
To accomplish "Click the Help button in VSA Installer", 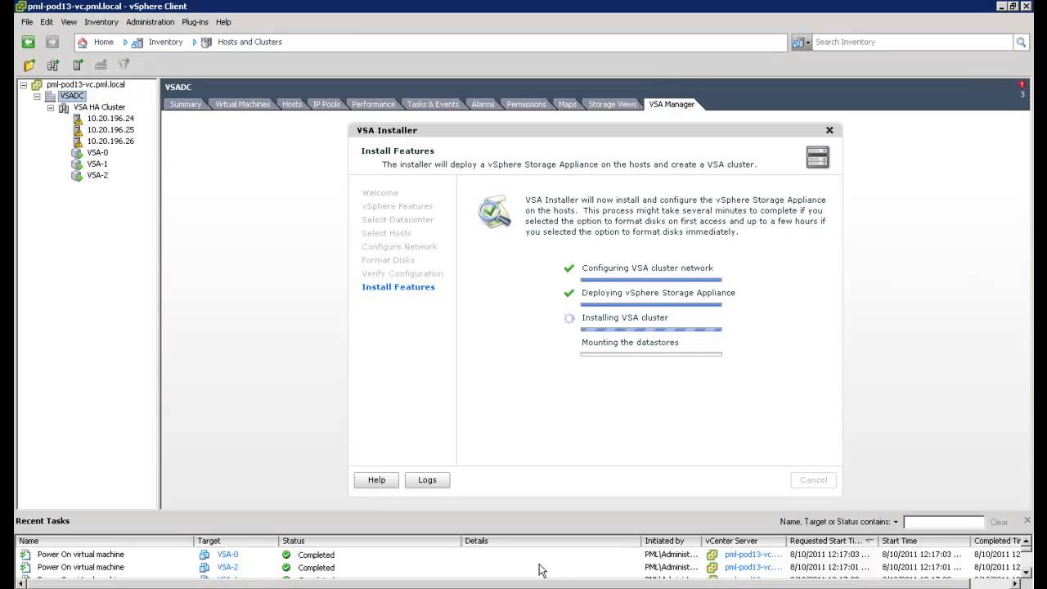I will (376, 480).
